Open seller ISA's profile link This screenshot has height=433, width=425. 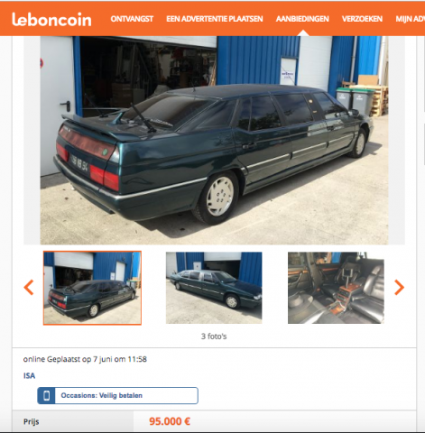pos(29,375)
